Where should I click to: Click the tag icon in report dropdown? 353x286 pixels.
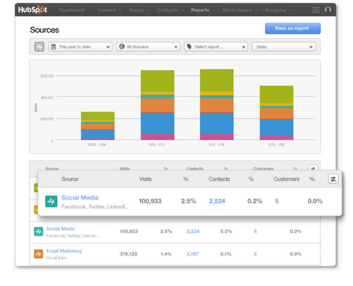(x=189, y=46)
